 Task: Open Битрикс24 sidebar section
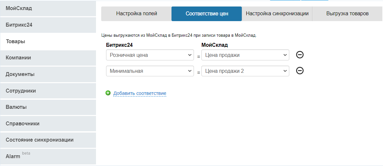click(48, 25)
